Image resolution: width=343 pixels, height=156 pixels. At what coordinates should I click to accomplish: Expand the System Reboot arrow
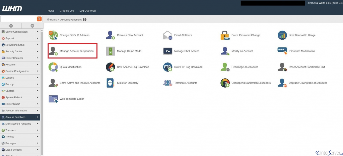(38, 97)
